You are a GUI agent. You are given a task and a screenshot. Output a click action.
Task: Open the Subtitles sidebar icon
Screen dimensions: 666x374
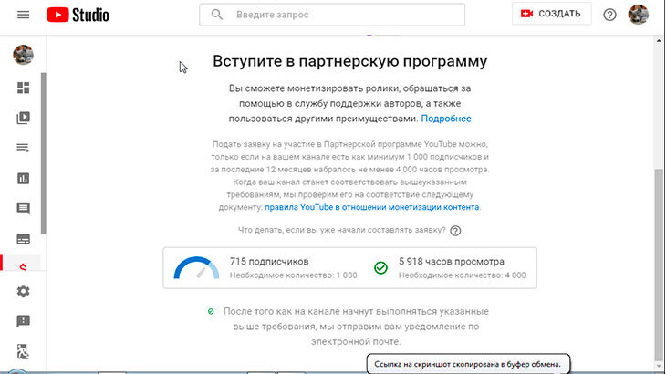(x=23, y=239)
